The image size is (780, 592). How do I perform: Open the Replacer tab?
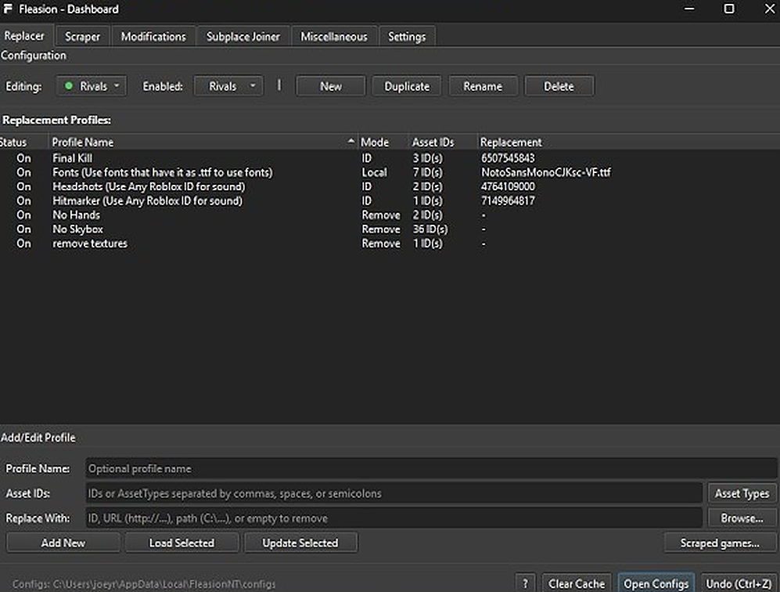point(24,36)
